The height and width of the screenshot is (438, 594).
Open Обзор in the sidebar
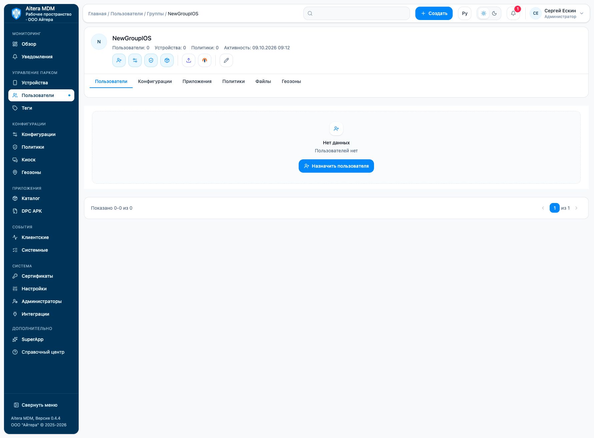[x=41, y=44]
